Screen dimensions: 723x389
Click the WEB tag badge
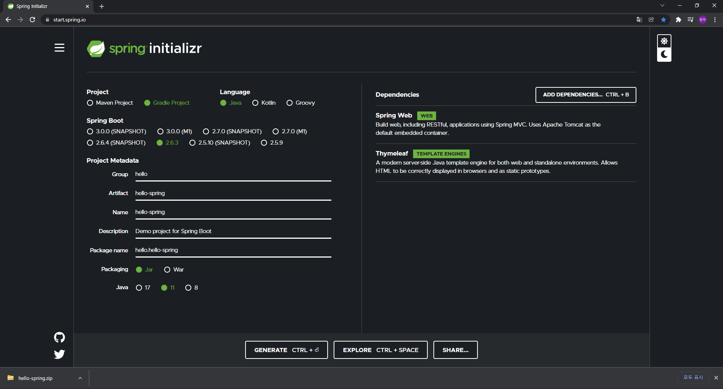pyautogui.click(x=427, y=116)
